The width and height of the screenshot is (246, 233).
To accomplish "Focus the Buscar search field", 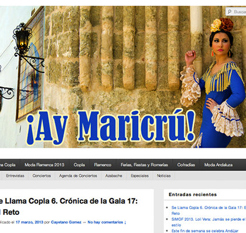I will click(236, 12).
